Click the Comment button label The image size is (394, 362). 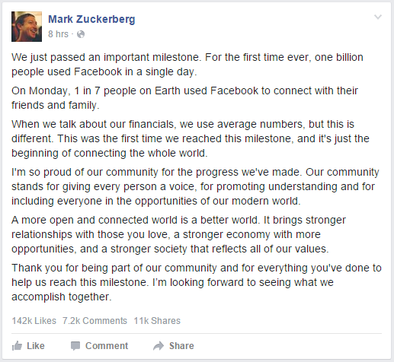pyautogui.click(x=107, y=346)
